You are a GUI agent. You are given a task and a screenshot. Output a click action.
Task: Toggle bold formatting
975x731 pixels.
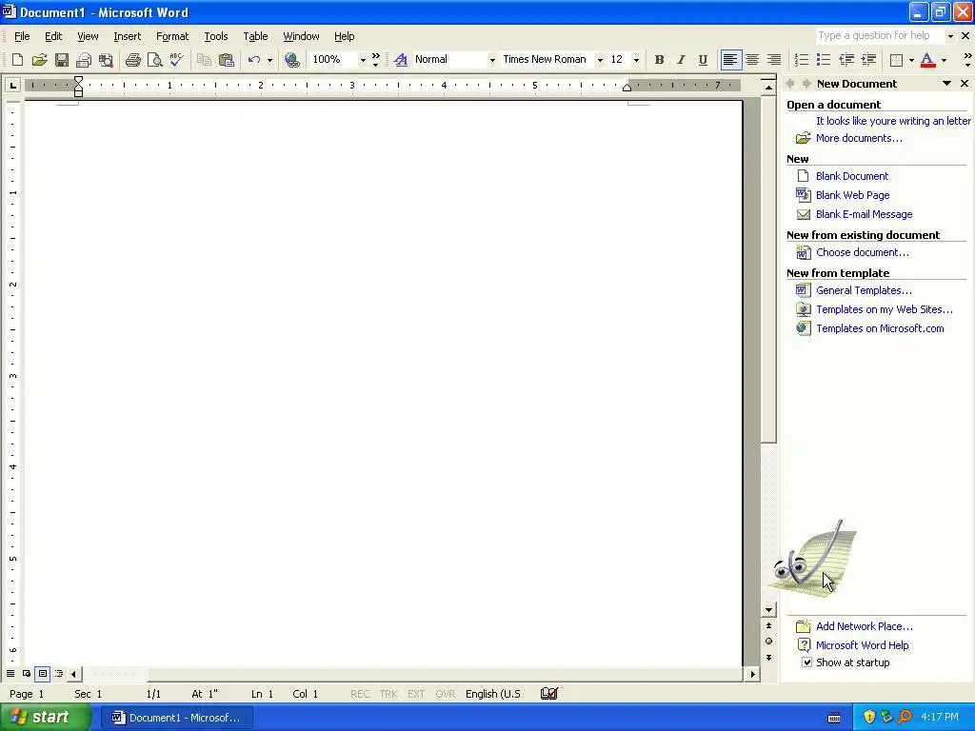659,60
